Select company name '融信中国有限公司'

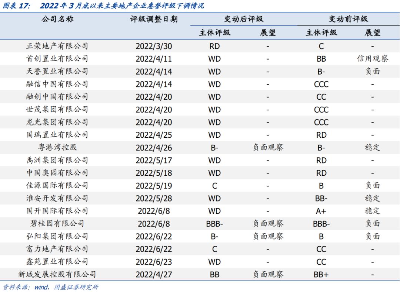pos(57,84)
